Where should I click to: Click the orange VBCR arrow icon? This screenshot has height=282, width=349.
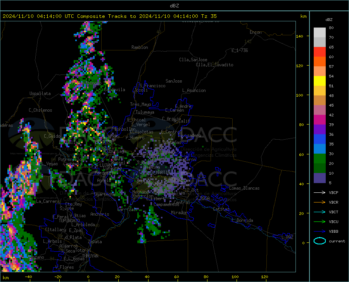[320, 202]
